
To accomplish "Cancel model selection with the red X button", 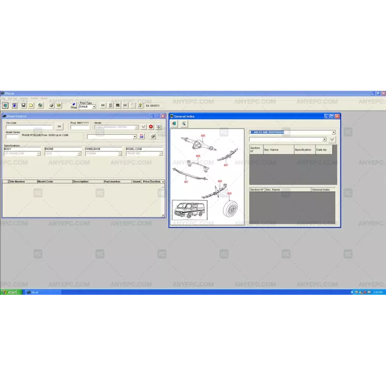I will coord(151,126).
